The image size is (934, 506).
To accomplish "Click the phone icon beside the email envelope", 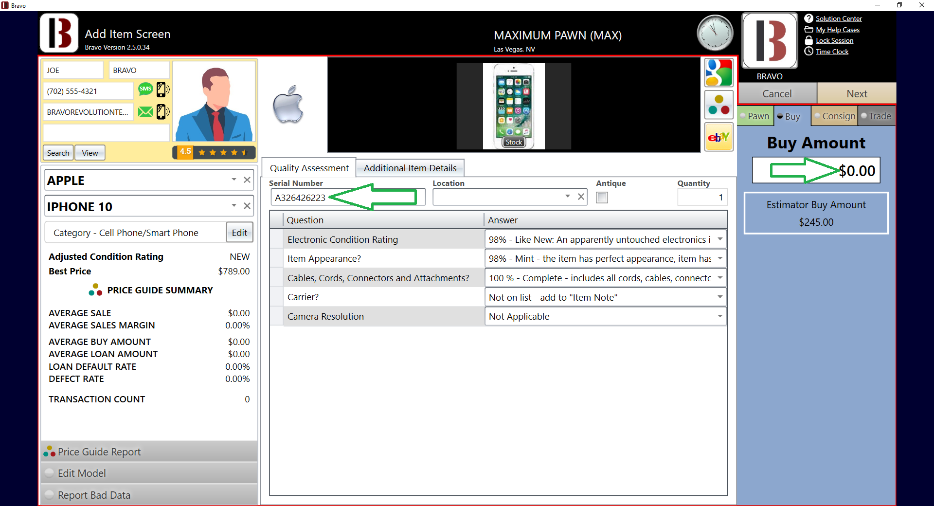I will (162, 112).
